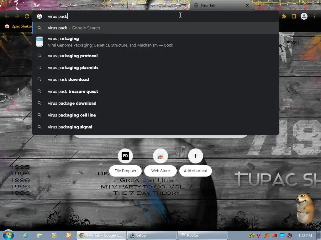
Task: Click the book thumbnail beside 'virus packaging'
Action: click(x=39, y=42)
